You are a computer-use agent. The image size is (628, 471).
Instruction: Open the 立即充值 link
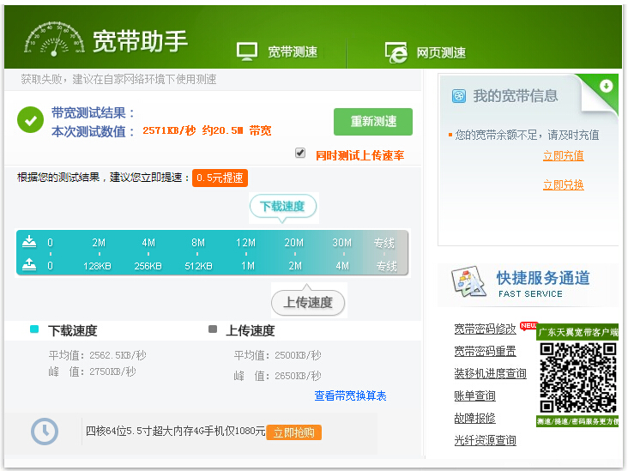pos(563,156)
